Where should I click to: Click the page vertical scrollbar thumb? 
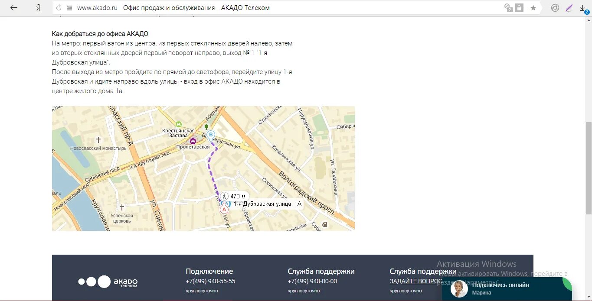click(589, 168)
